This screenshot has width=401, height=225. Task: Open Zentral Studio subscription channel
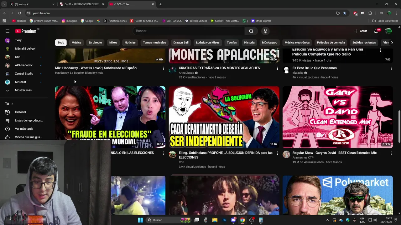(x=24, y=74)
